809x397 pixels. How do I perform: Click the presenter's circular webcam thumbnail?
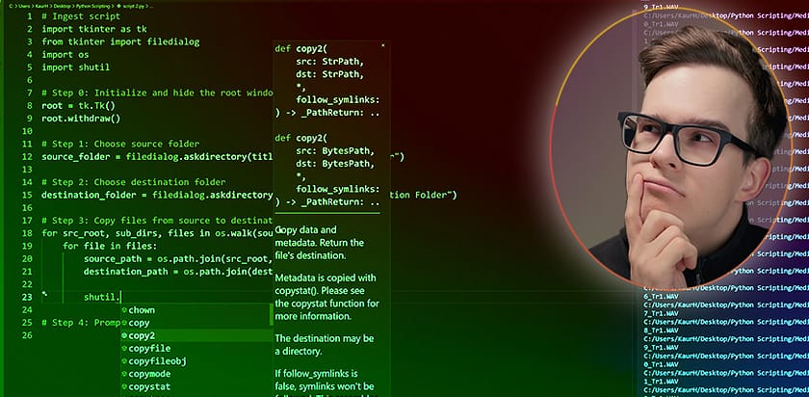[670, 147]
